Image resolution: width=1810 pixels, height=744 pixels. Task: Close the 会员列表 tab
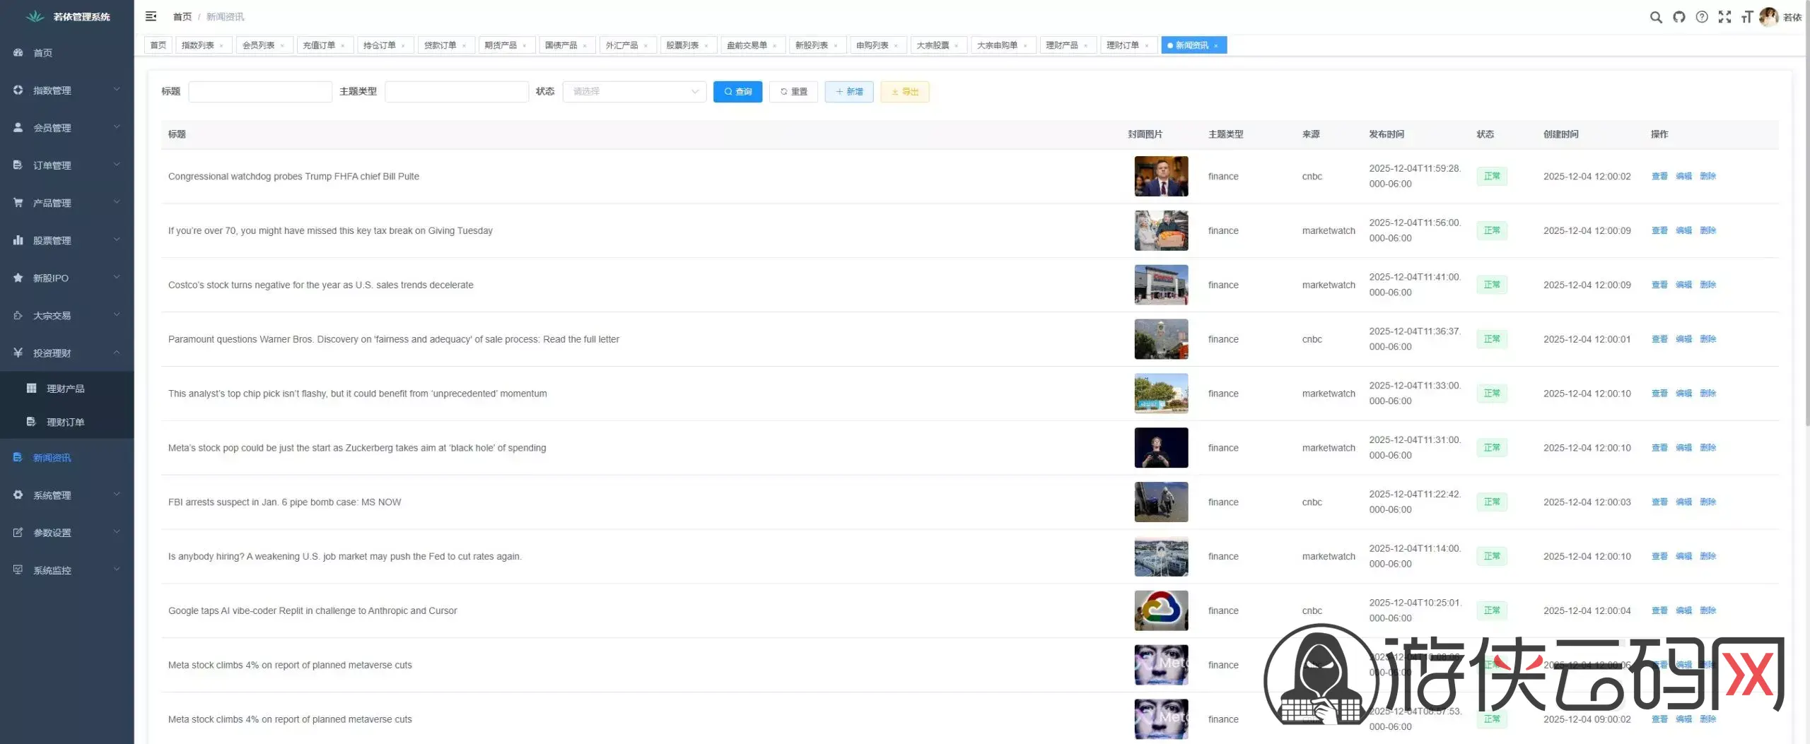pos(282,46)
